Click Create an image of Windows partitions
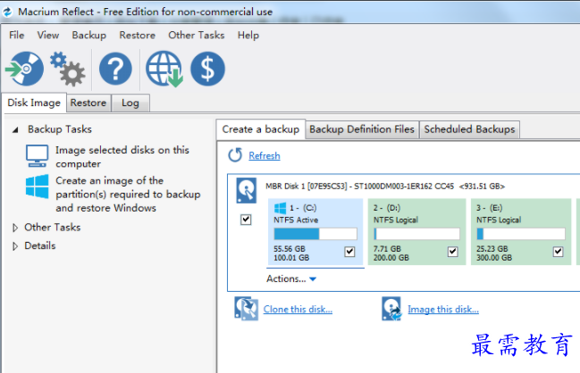The width and height of the screenshot is (580, 373). (128, 195)
